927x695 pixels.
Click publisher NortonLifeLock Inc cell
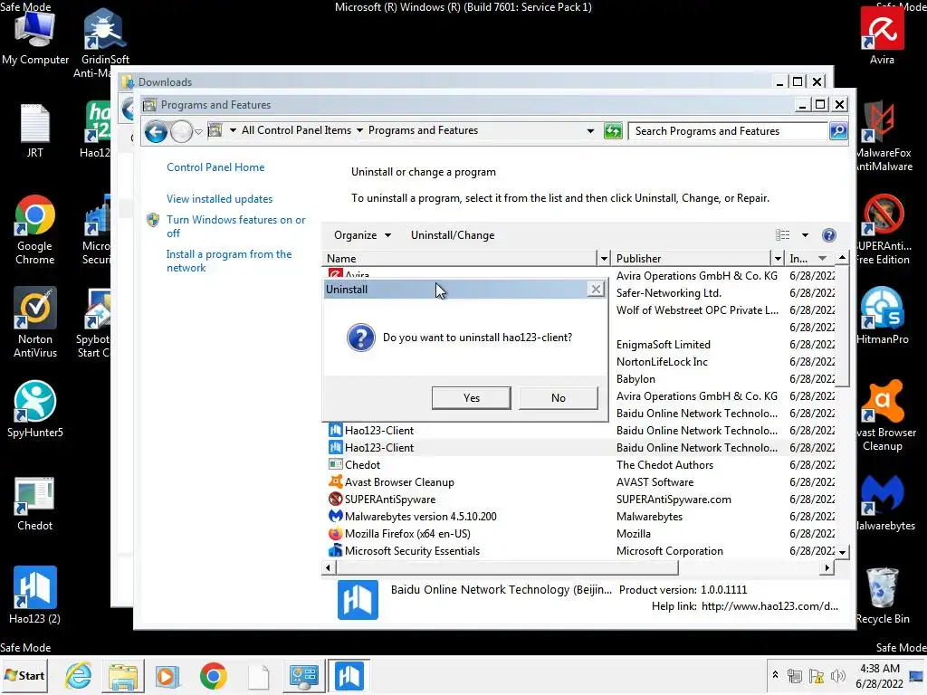click(x=662, y=362)
